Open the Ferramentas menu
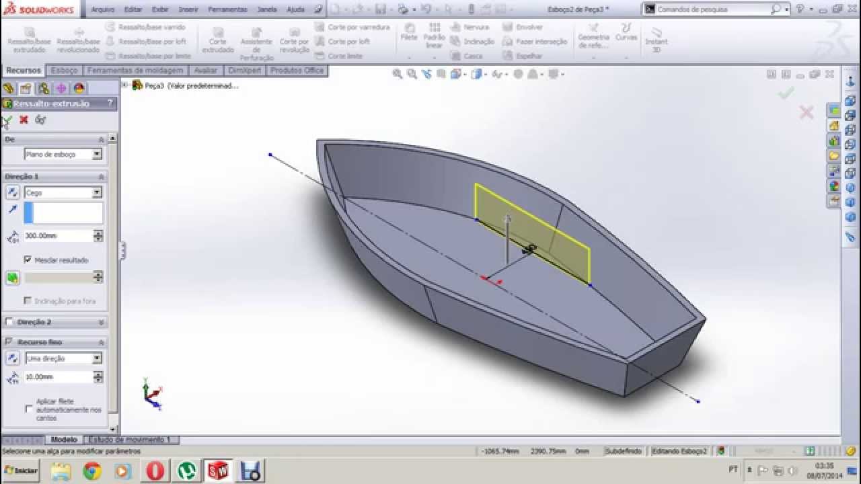The image size is (861, 484). click(227, 9)
